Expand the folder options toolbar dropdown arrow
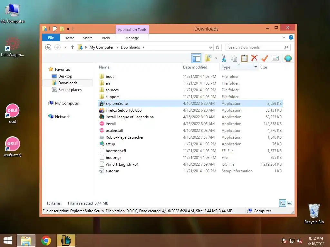This screenshot has width=330, height=247. point(216,58)
